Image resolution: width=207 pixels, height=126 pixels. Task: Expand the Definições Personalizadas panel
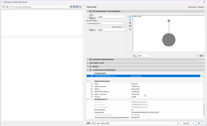(x=88, y=59)
